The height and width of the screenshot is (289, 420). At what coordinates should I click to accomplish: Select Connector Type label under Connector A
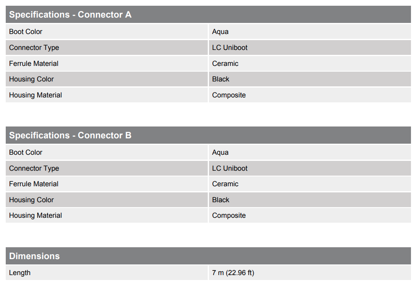coord(34,47)
